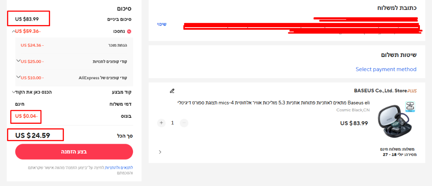Increase item quantity with plus button

coord(162,123)
